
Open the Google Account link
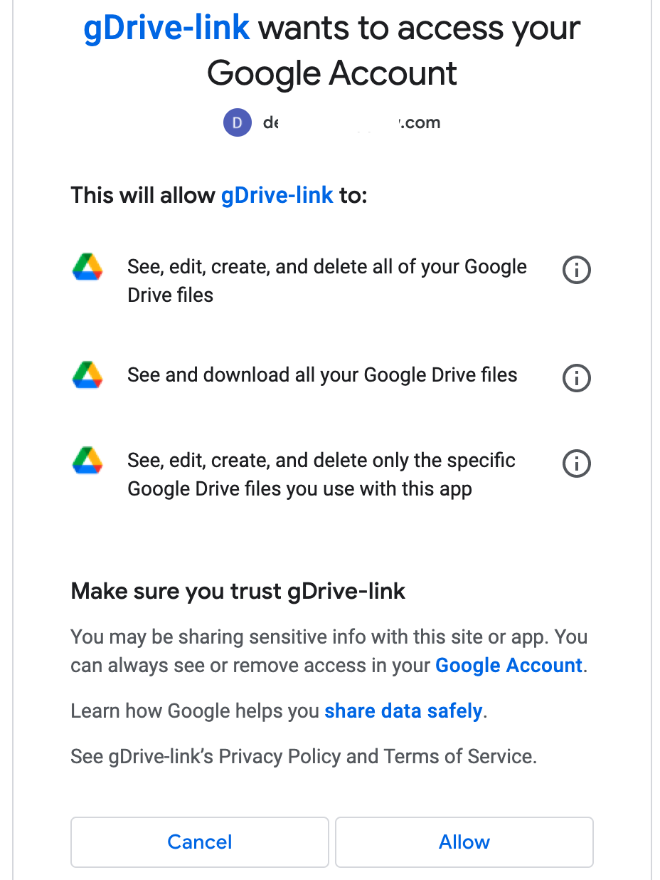(509, 665)
